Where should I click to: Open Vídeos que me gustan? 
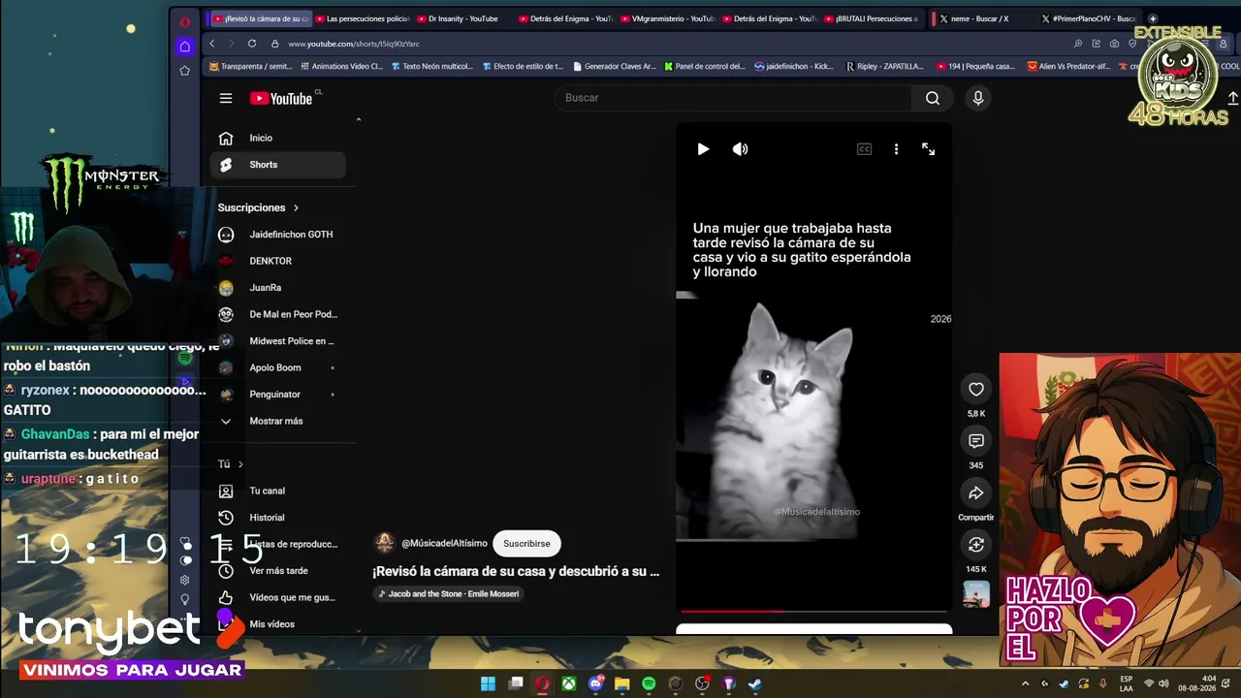point(277,597)
